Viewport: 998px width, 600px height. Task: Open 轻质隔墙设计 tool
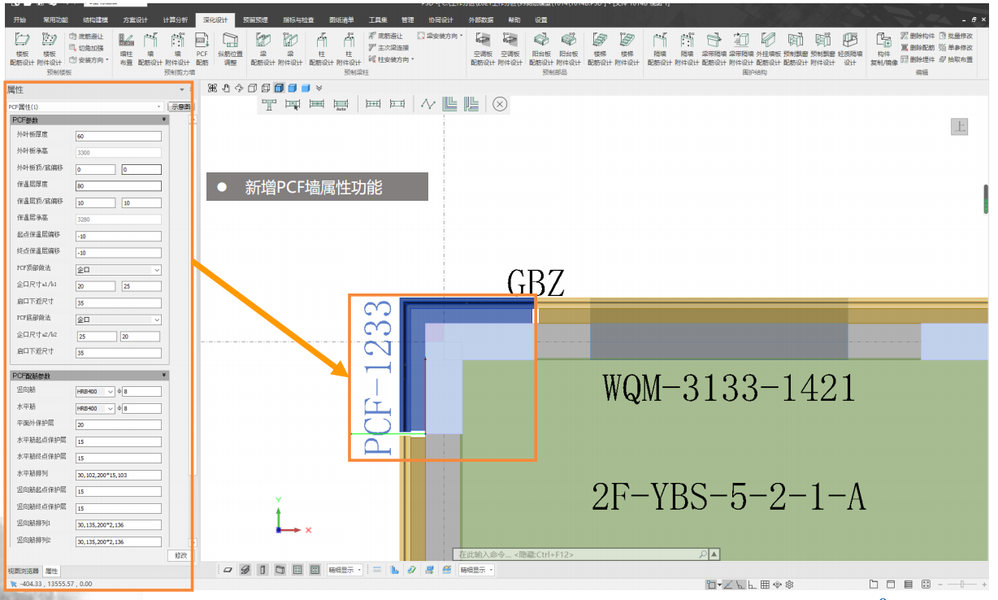tap(850, 49)
